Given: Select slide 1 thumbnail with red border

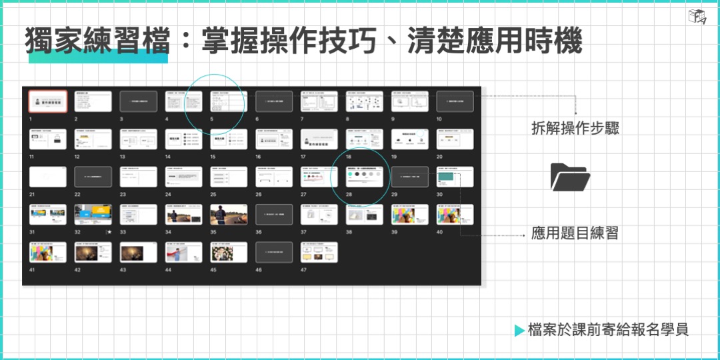Looking at the screenshot, I should coord(47,101).
